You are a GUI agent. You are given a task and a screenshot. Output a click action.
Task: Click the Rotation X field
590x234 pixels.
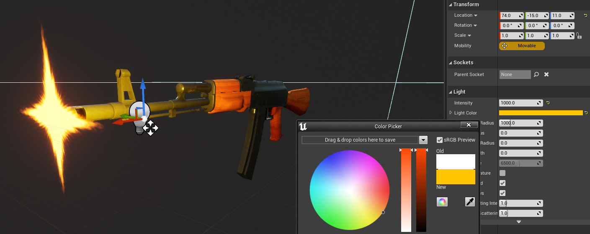click(512, 25)
